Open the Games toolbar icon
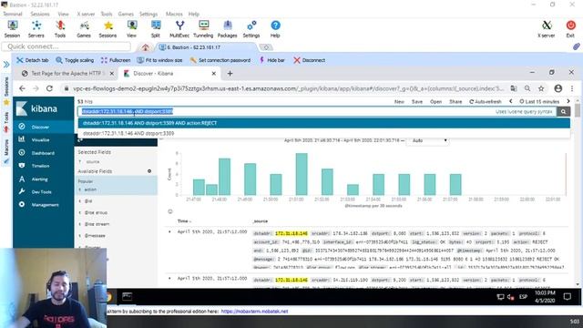This screenshot has height=328, width=583. pyautogui.click(x=84, y=29)
